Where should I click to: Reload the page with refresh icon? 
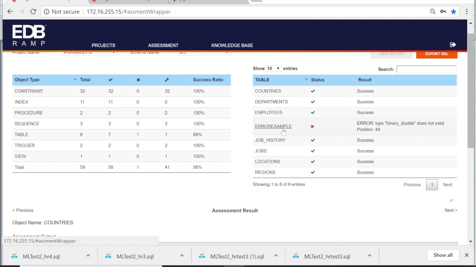click(x=33, y=11)
